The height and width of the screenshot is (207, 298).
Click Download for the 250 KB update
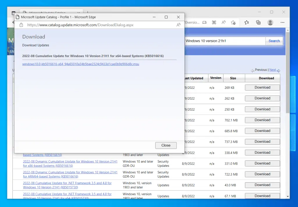[262, 109]
